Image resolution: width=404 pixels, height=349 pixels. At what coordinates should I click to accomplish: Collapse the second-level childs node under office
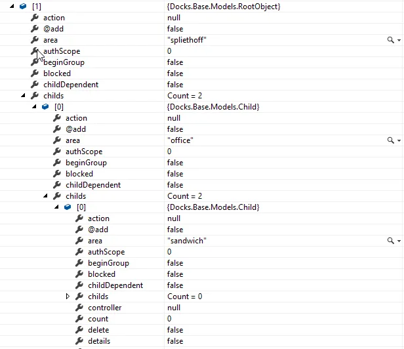pyautogui.click(x=46, y=195)
